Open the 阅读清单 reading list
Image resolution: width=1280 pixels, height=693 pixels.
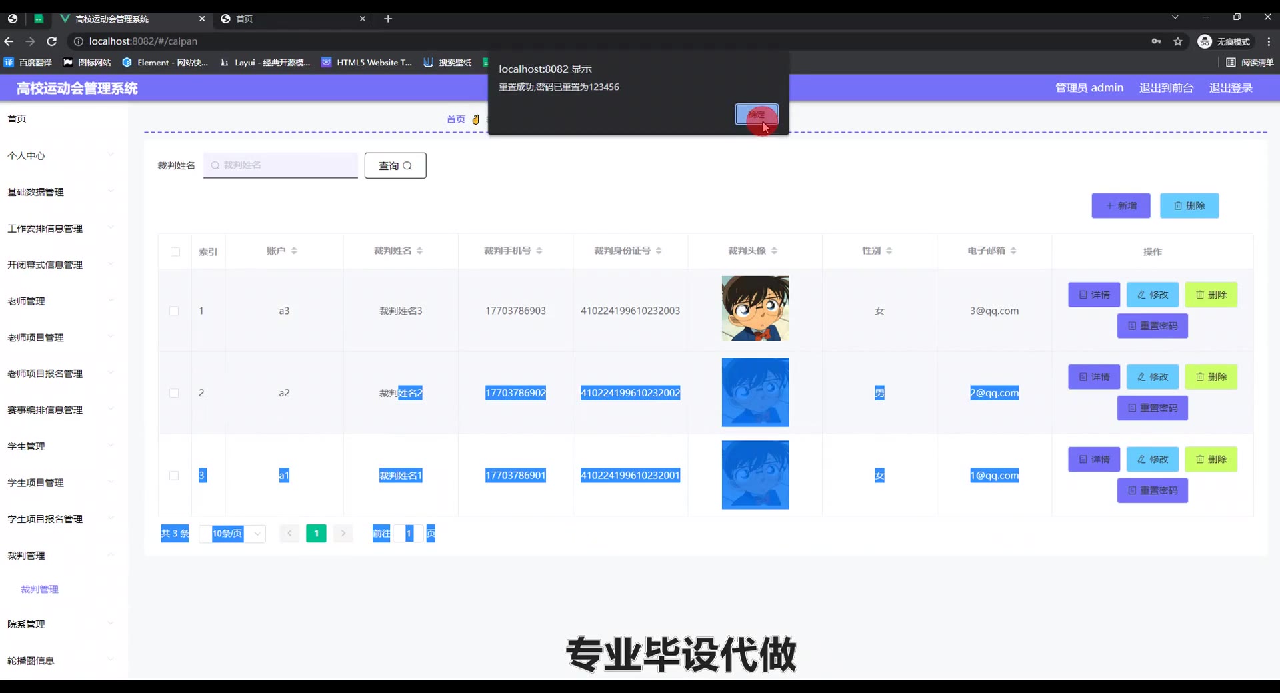tap(1250, 63)
